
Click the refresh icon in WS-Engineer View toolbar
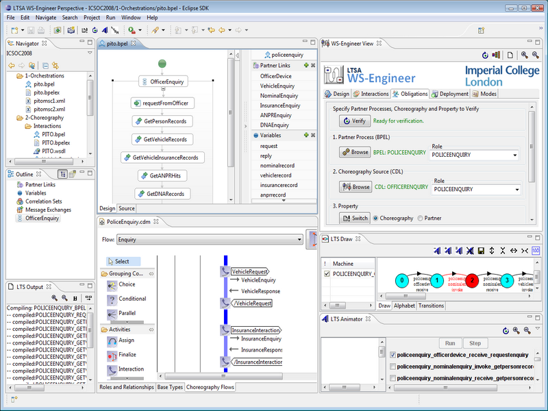point(485,55)
